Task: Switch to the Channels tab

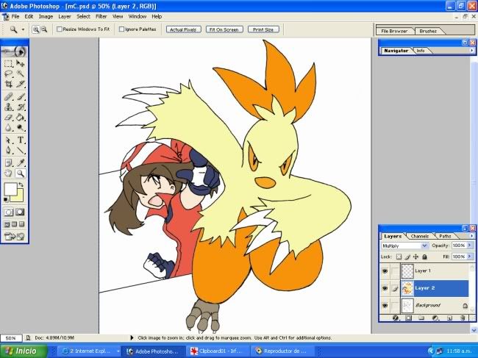Action: [420, 236]
